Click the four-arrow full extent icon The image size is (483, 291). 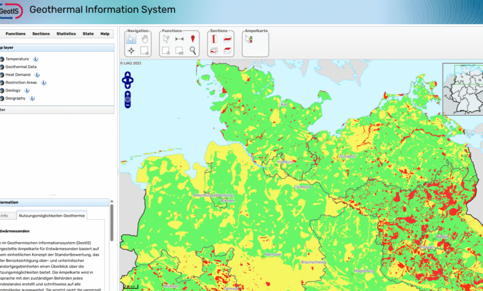point(131,51)
